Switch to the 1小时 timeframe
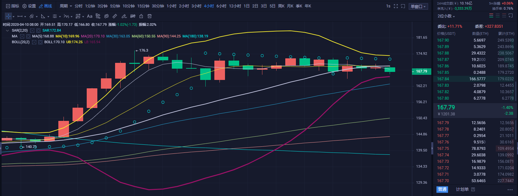 point(171,6)
